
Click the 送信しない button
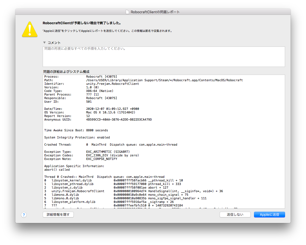tap(235, 214)
